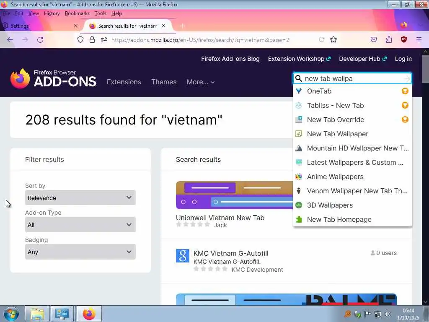Open the volume speaker tray icon
429x322 pixels.
[x=388, y=314]
